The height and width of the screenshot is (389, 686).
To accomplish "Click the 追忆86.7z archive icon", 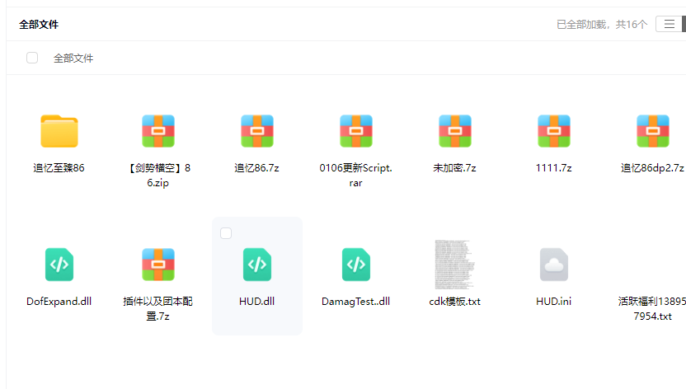I will [256, 131].
